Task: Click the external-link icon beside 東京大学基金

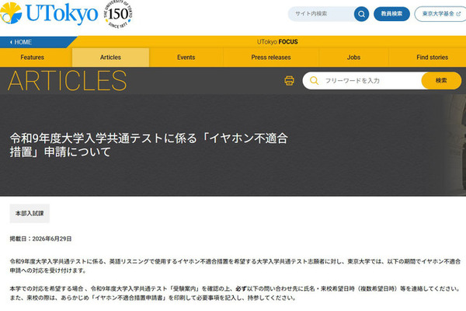Action: (458, 14)
